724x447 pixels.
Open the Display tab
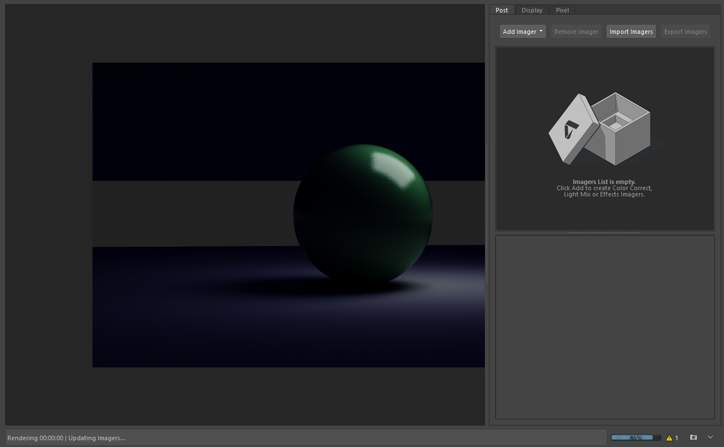pos(532,10)
